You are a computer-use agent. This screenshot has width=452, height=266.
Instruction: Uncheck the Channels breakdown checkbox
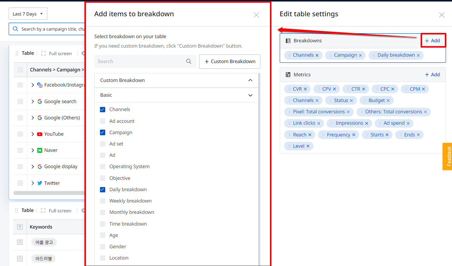[103, 110]
